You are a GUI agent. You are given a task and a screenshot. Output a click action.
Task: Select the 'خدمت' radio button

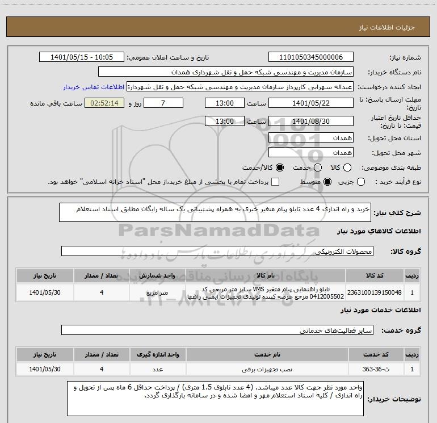pyautogui.click(x=318, y=167)
